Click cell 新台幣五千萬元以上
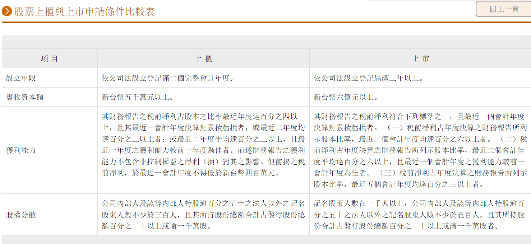 (203, 97)
